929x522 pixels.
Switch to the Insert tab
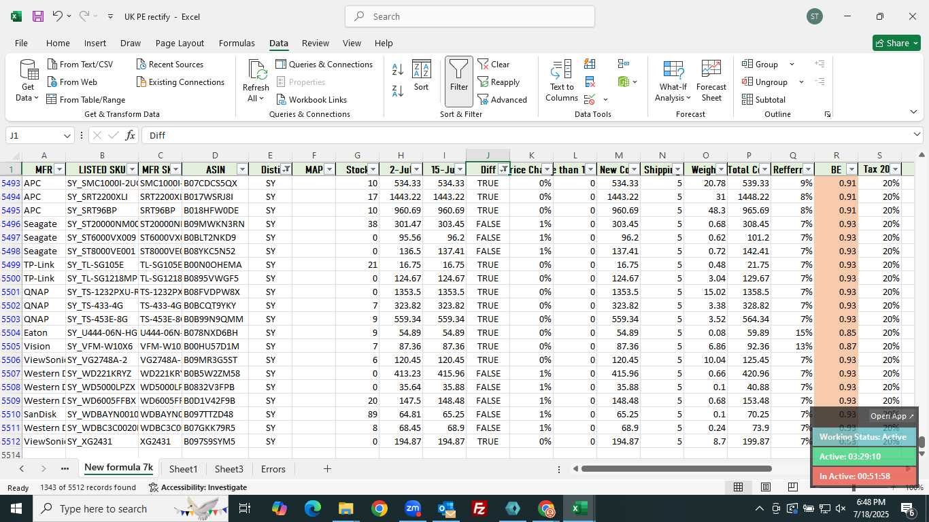tap(95, 43)
